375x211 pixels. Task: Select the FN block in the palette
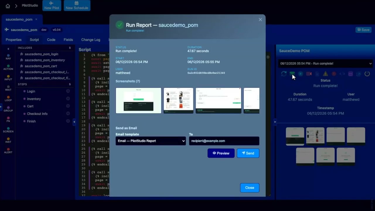tap(8, 119)
